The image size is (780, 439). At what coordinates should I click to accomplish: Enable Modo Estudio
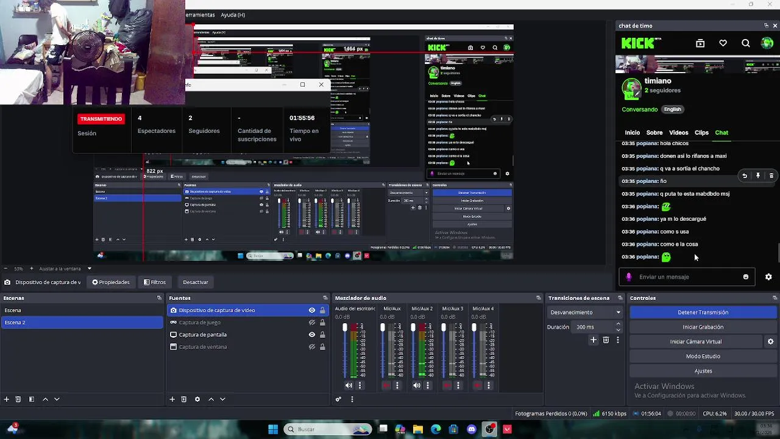click(703, 356)
